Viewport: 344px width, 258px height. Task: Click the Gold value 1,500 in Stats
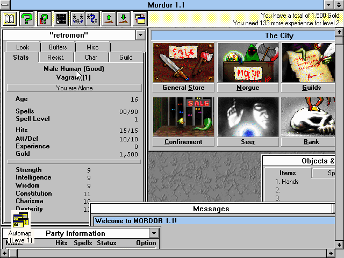pos(128,154)
